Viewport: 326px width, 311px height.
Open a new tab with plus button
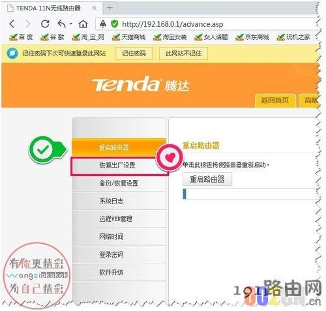[x=110, y=8]
